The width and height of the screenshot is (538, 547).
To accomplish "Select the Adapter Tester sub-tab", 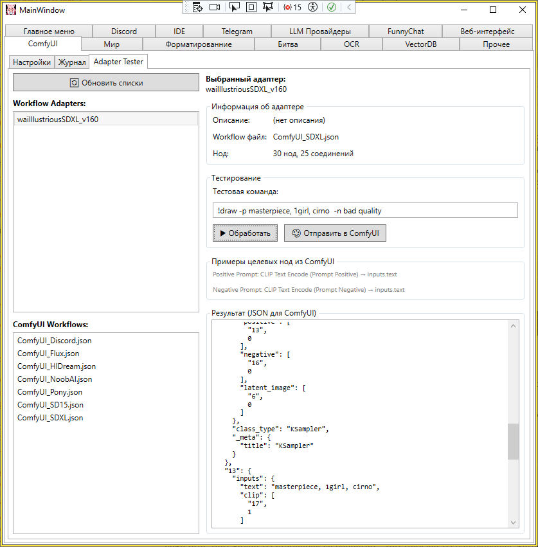I will tap(118, 62).
